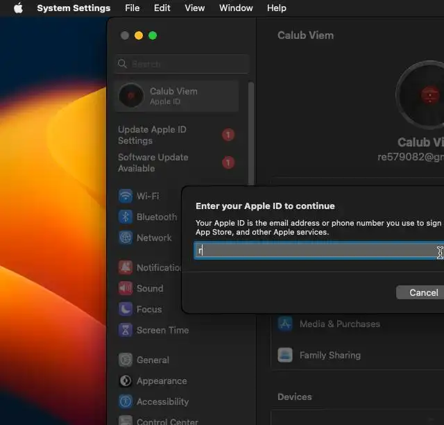Open the Appearance settings label
Screen dimensions: 444x425
(x=162, y=381)
